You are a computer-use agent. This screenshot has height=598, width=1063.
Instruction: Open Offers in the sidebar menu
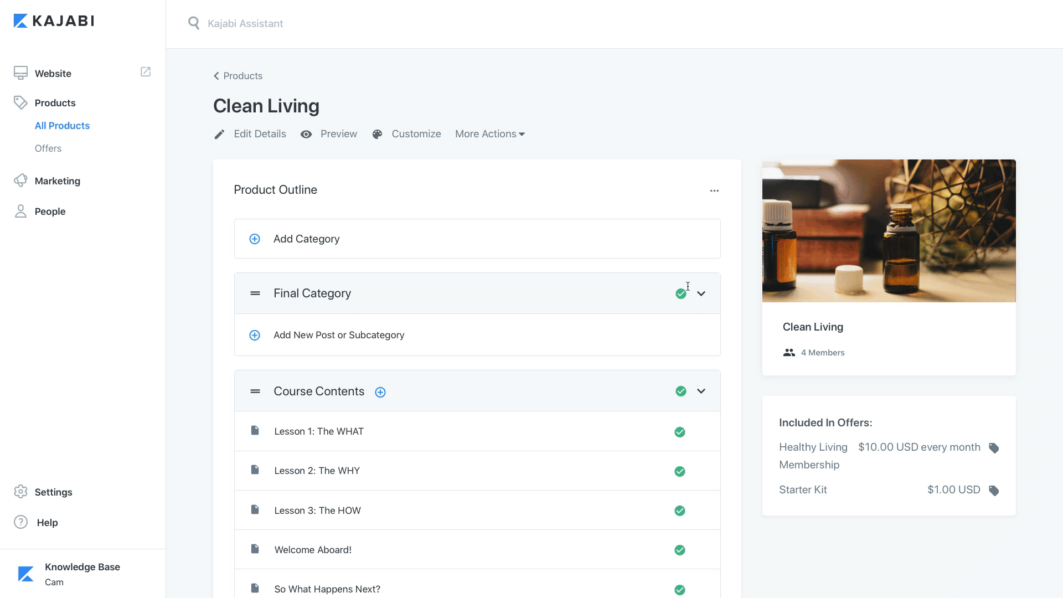(48, 148)
